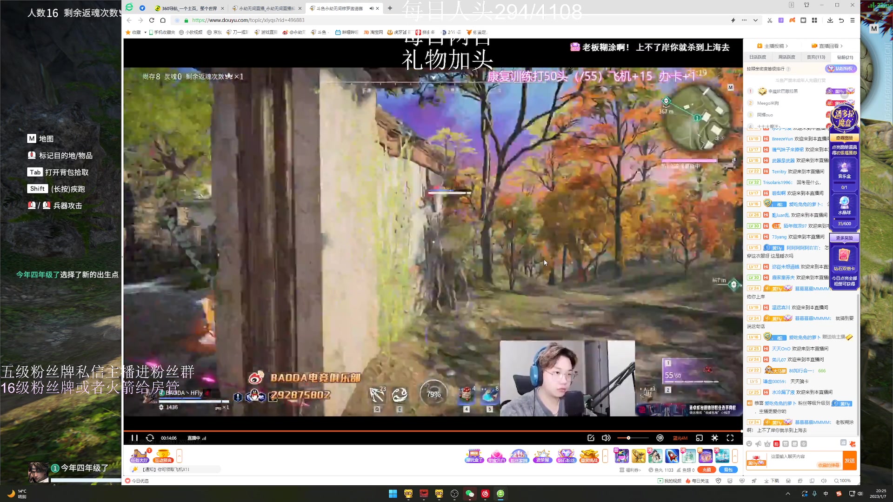Expand 主播投稿 section arrow
Screen dimensions: 893x502
[786, 46]
